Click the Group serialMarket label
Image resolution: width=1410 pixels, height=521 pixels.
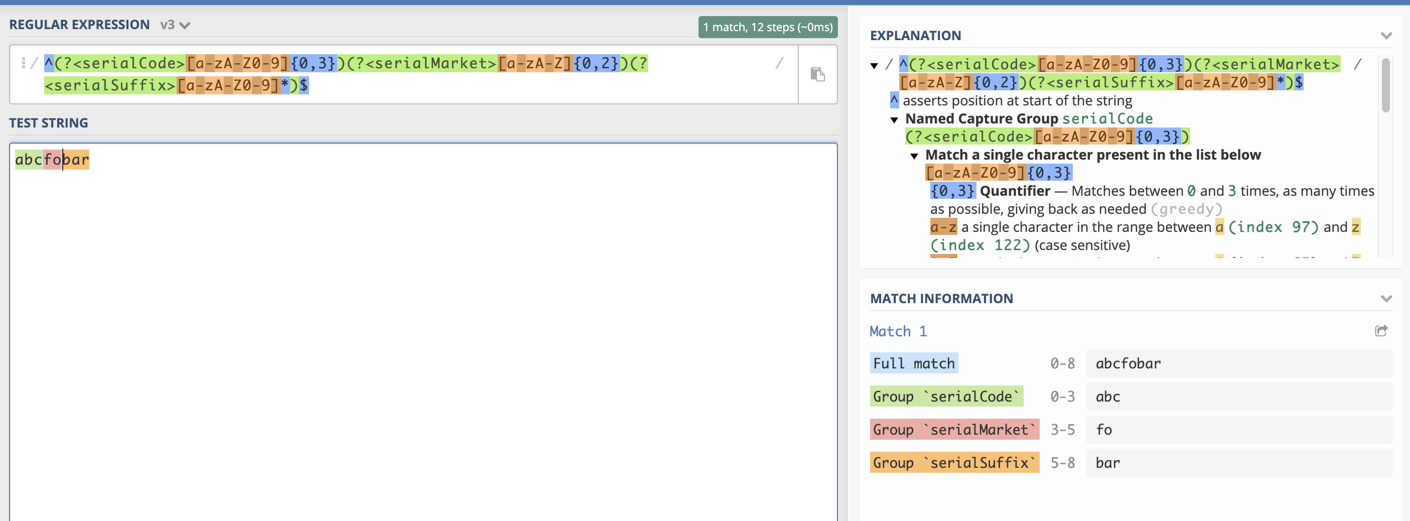pos(954,430)
